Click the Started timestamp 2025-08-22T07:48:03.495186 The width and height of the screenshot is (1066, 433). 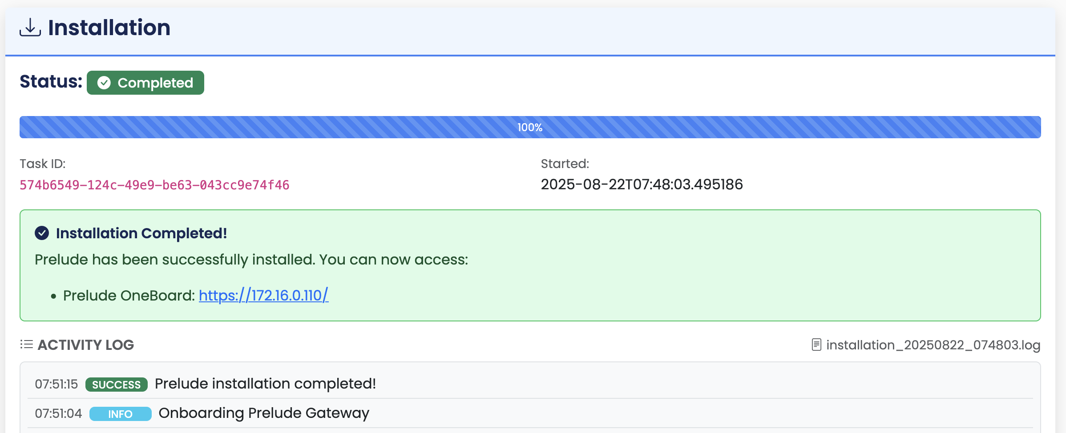pos(642,184)
